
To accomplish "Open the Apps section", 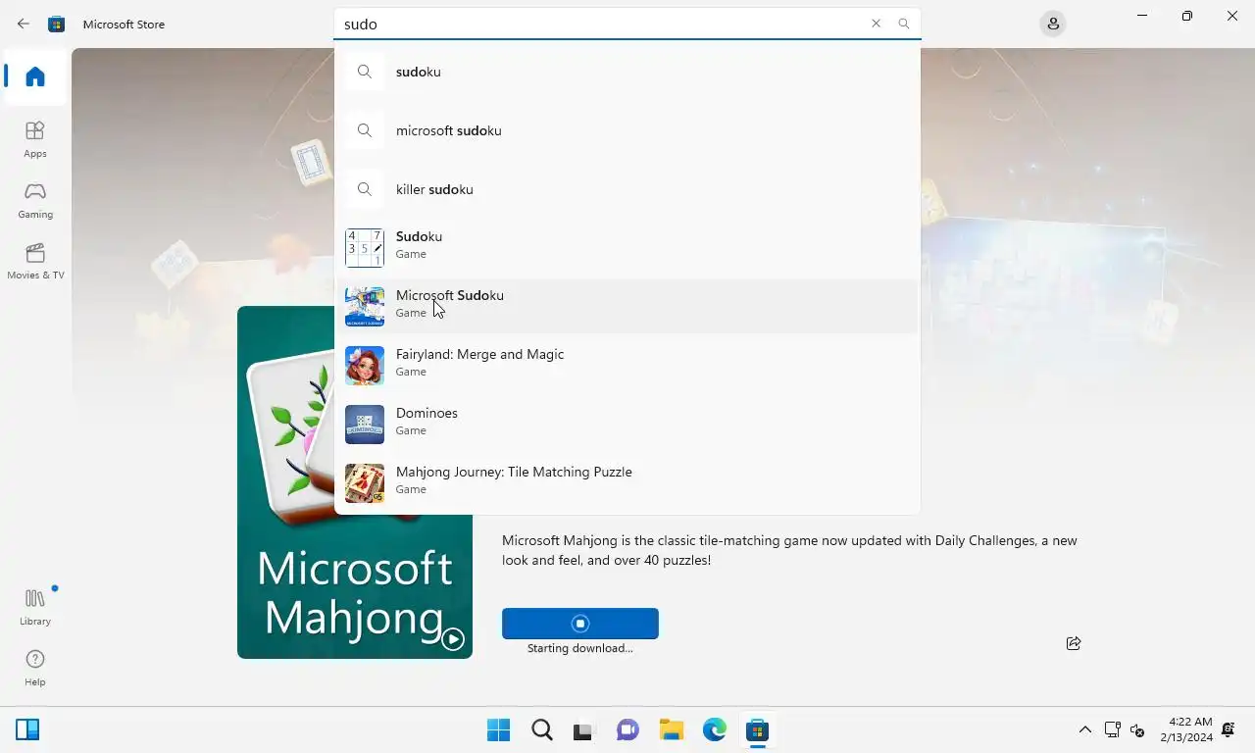I will point(35,139).
